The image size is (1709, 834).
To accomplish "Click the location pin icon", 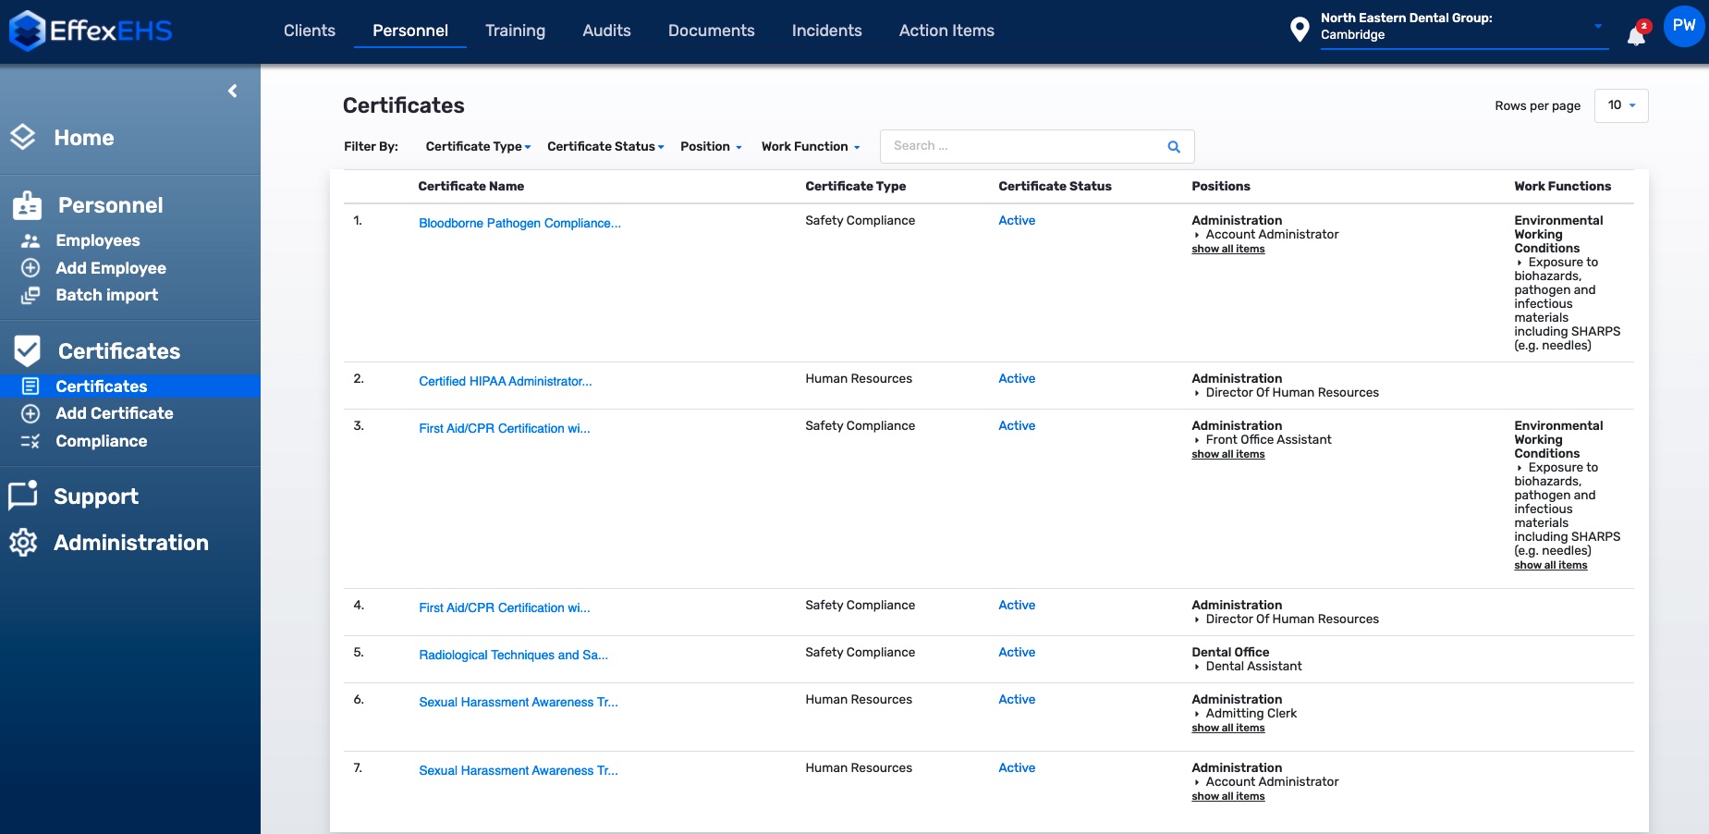I will tap(1300, 30).
